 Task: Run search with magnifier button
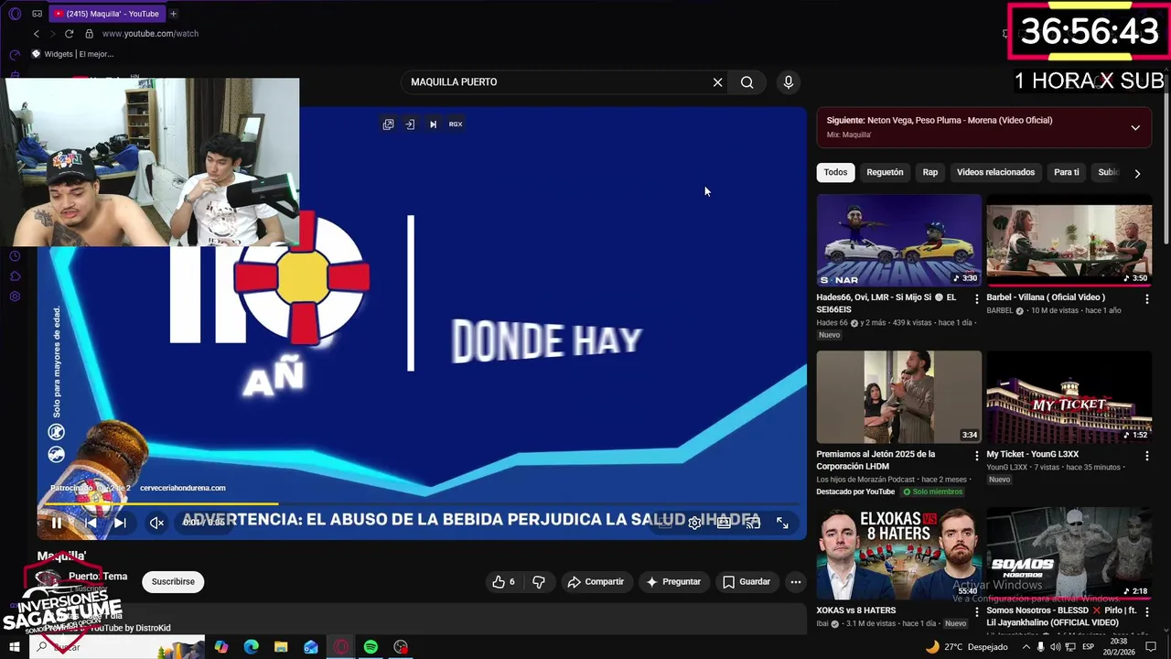pos(747,82)
